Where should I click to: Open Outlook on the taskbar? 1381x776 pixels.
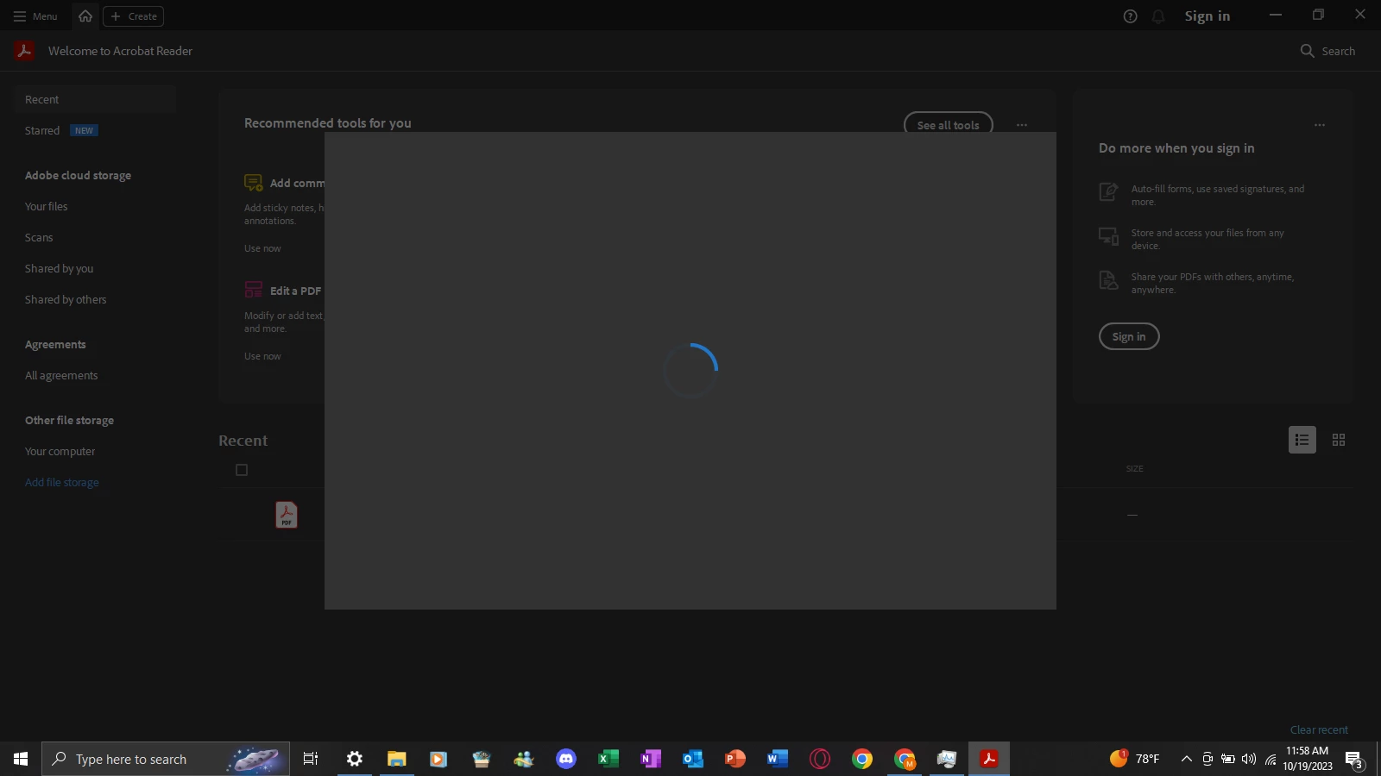coord(693,759)
